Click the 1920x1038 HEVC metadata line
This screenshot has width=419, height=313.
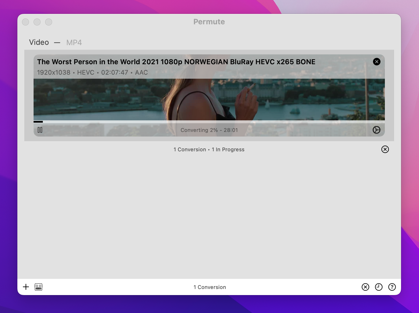(93, 73)
